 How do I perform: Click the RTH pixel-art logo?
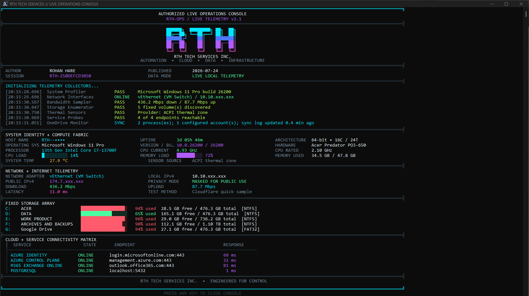coord(201,40)
